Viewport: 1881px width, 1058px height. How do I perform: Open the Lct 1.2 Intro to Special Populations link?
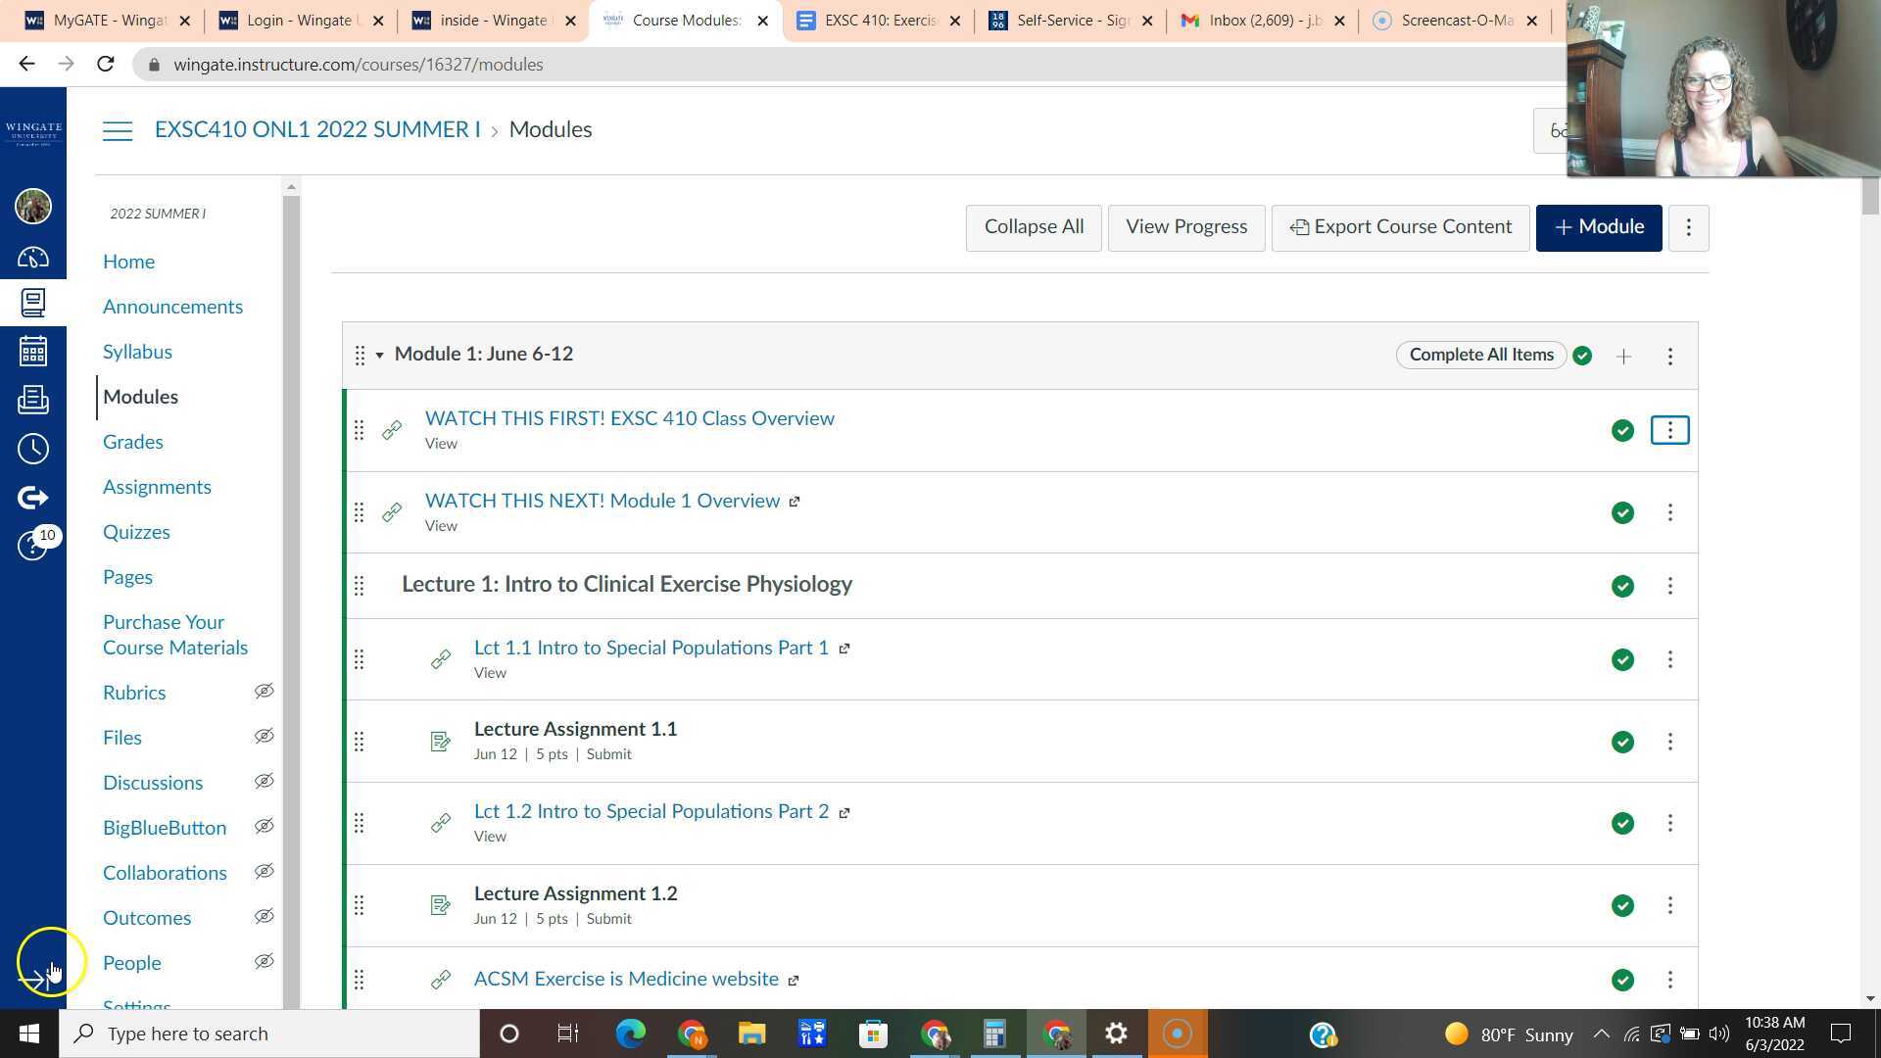click(x=651, y=811)
